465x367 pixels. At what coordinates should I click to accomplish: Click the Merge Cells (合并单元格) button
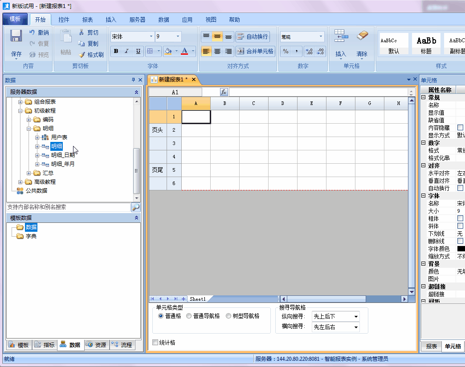[x=255, y=51]
